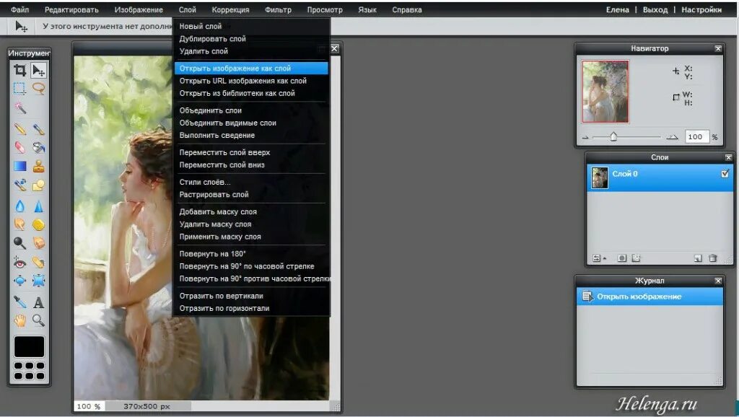Select the Move tool in the toolbox
Image resolution: width=739 pixels, height=417 pixels.
(38, 70)
